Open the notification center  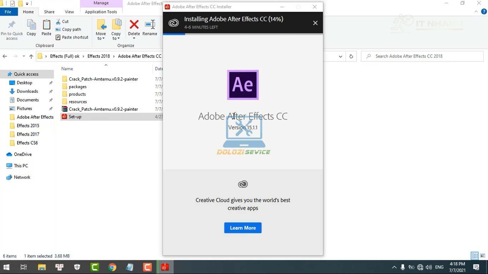click(476, 267)
